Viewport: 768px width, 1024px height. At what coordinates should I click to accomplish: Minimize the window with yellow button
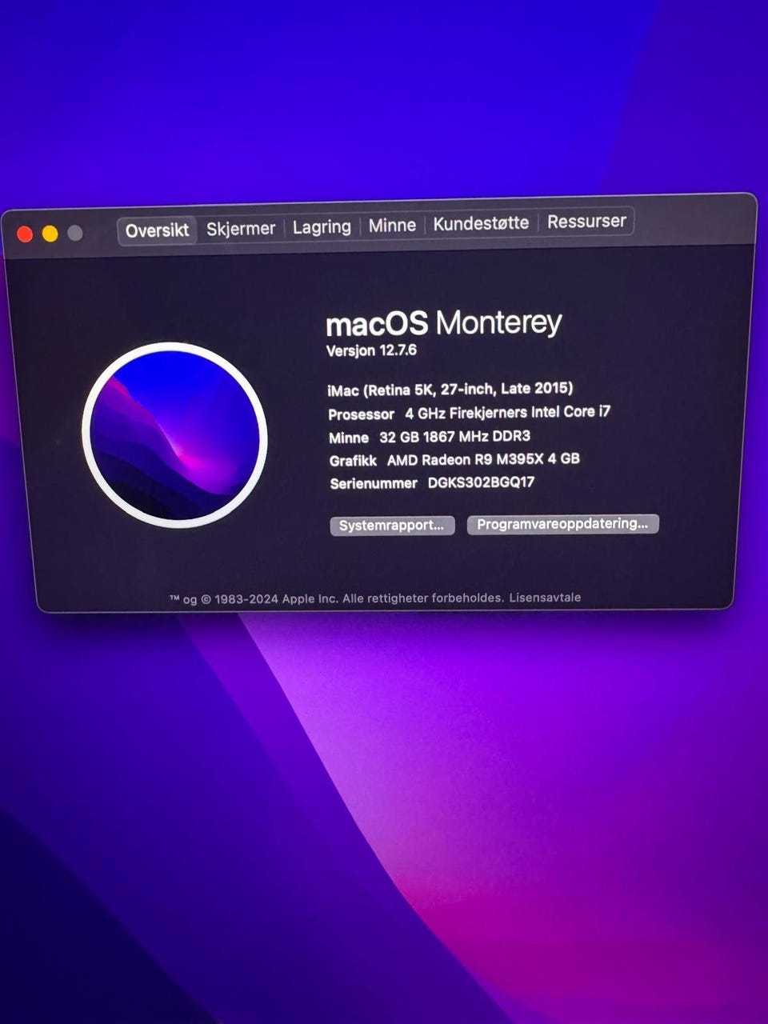[x=50, y=234]
